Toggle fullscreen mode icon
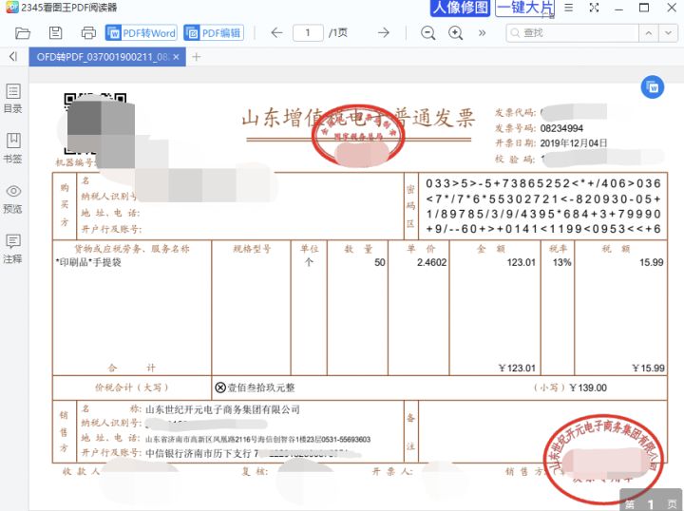 [594, 8]
